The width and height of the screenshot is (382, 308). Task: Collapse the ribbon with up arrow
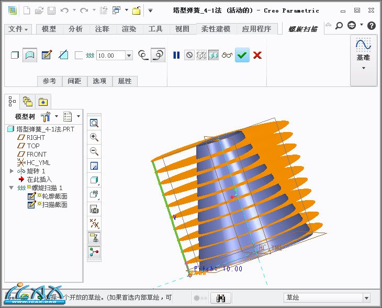[x=329, y=25]
